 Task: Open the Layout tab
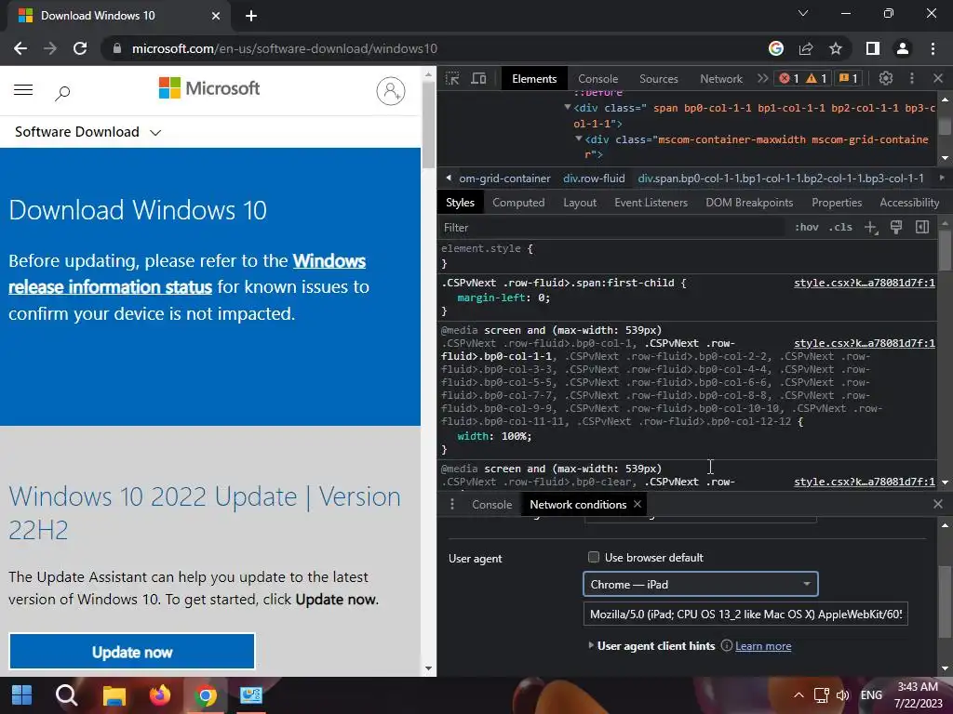pos(579,203)
